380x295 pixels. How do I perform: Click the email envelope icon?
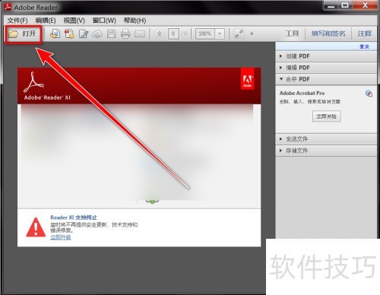coord(140,34)
